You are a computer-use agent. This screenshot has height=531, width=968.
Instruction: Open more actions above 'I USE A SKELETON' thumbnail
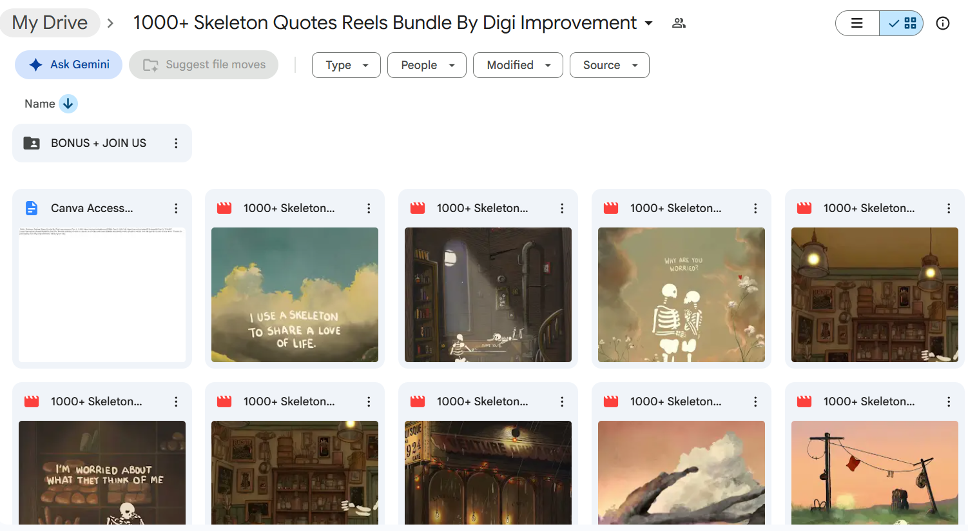[369, 208]
